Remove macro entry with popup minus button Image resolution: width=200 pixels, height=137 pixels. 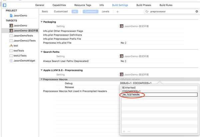coord(129,131)
